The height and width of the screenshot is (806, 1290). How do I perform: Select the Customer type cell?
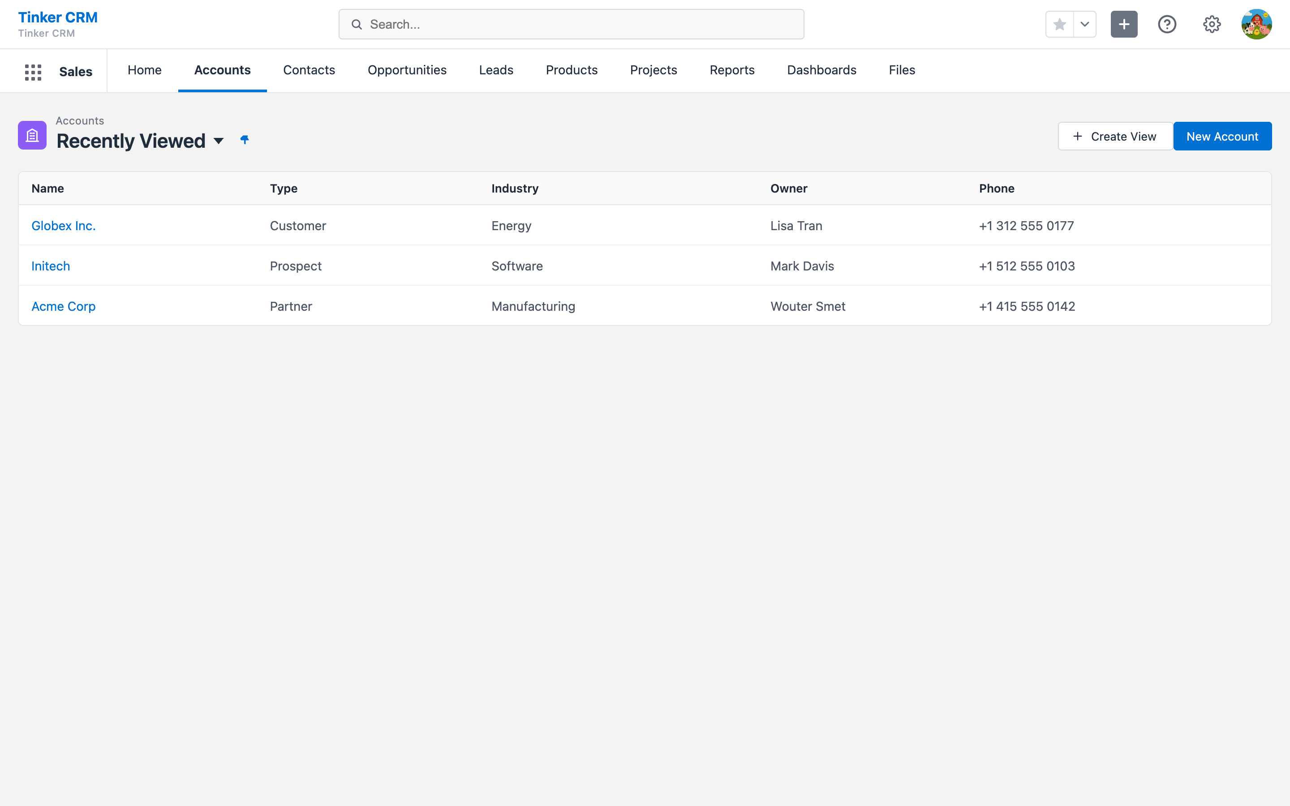point(298,226)
